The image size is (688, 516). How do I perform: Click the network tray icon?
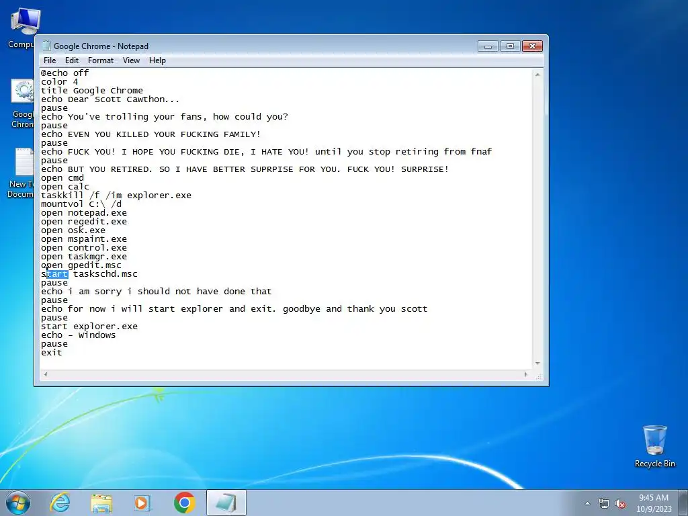(604, 504)
